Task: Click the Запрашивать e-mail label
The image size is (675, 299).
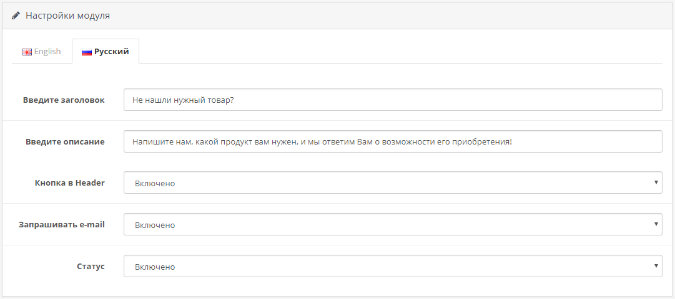Action: point(62,224)
